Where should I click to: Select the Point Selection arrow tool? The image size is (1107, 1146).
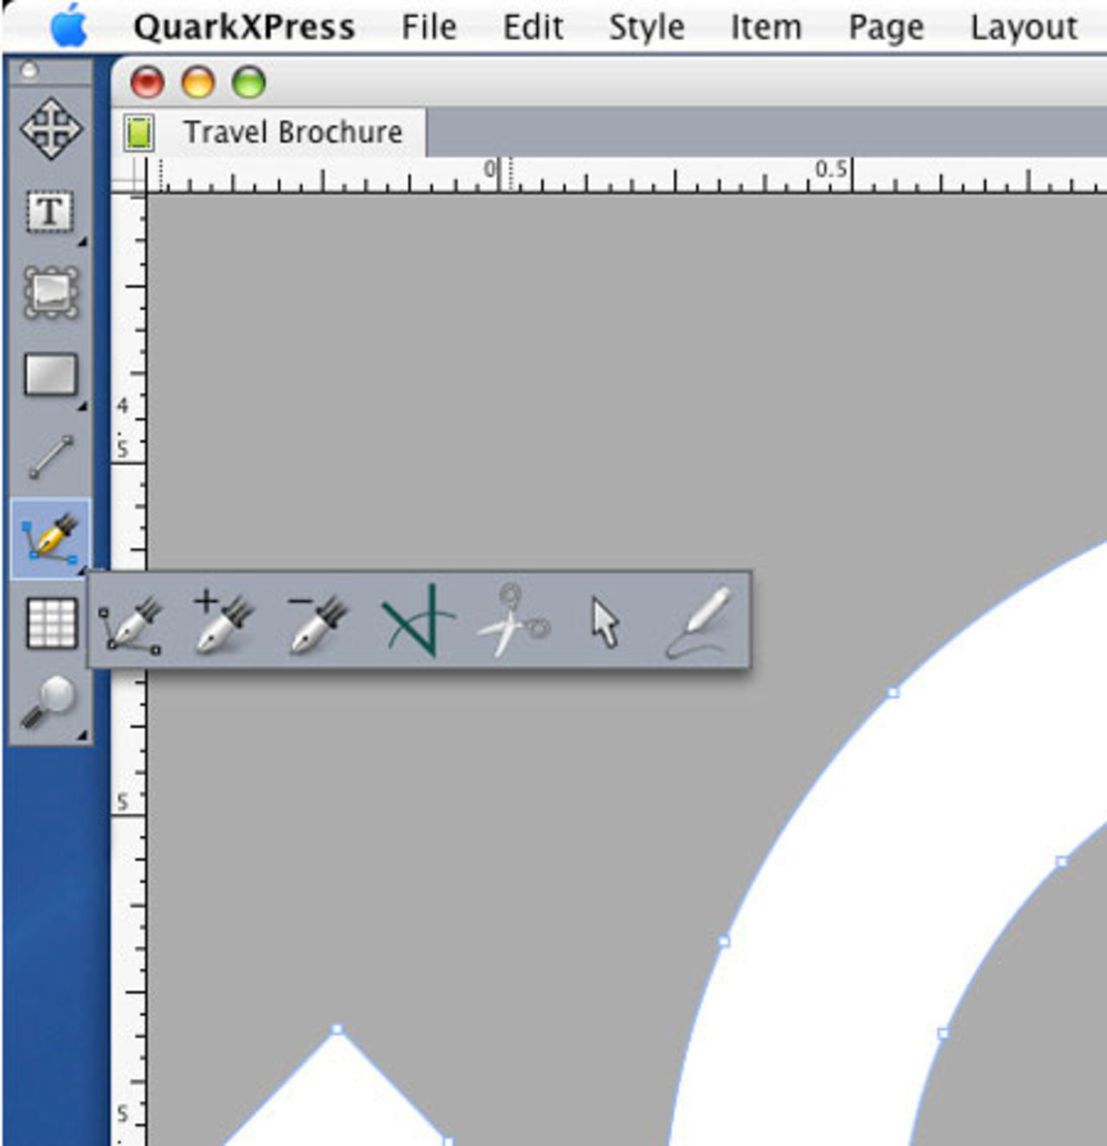[605, 618]
